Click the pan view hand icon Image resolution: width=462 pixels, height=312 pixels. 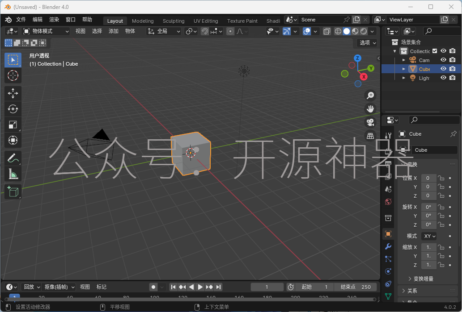coord(370,109)
